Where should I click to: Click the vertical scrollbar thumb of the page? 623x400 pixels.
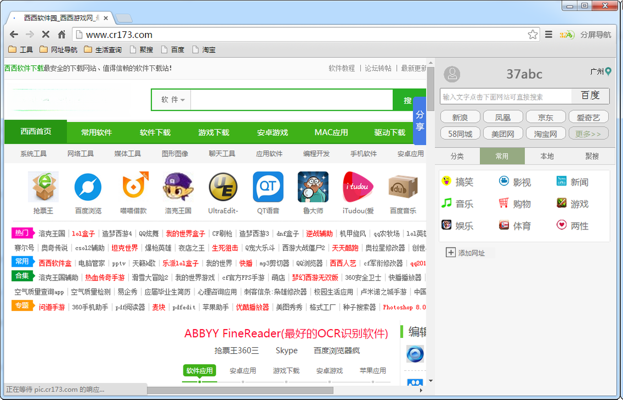pos(430,90)
